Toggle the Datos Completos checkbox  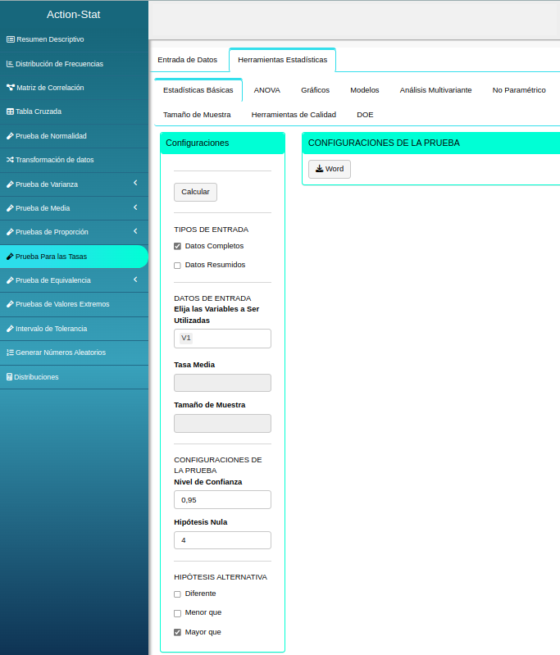click(x=177, y=246)
